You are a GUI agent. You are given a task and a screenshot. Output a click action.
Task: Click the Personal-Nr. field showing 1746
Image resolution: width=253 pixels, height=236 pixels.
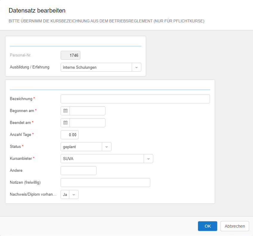[70, 55]
